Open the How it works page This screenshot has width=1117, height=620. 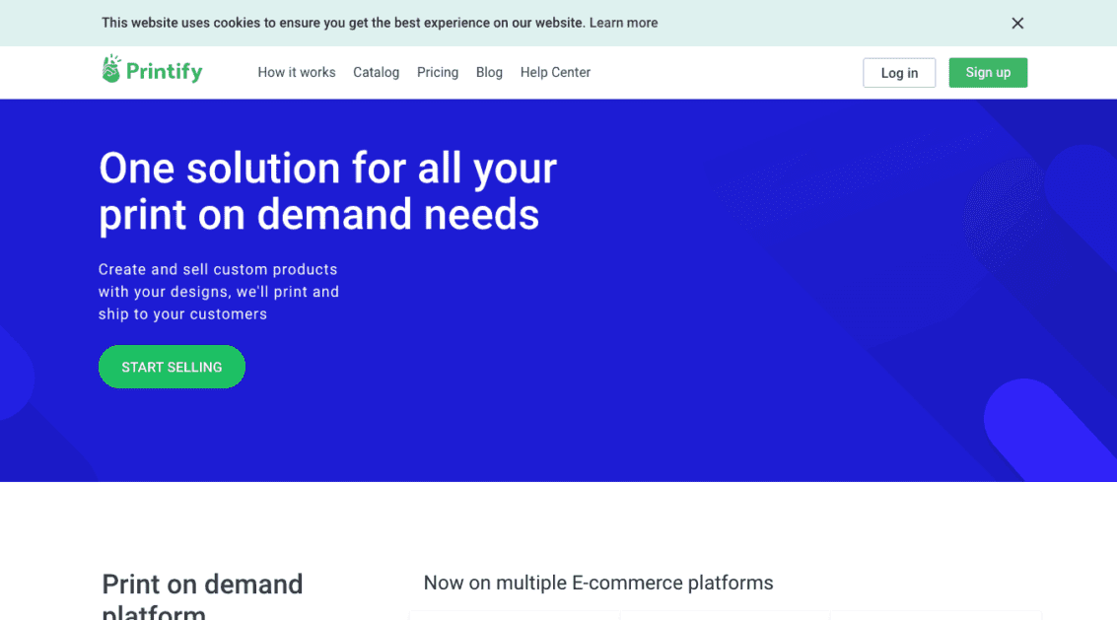coord(297,72)
